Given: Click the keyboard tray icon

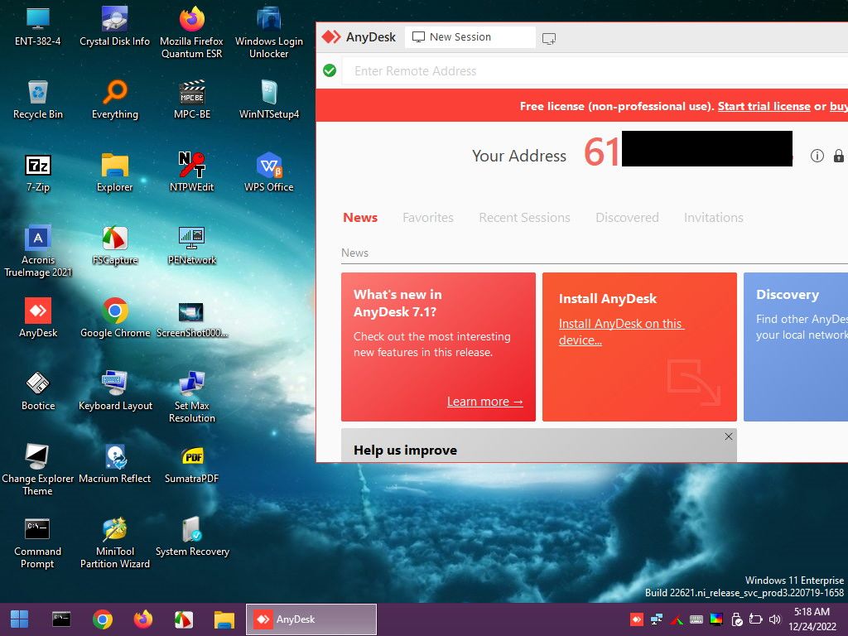Looking at the screenshot, I should (696, 619).
